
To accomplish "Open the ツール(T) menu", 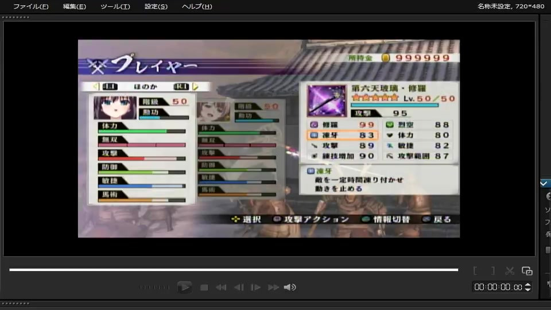I will (x=115, y=6).
